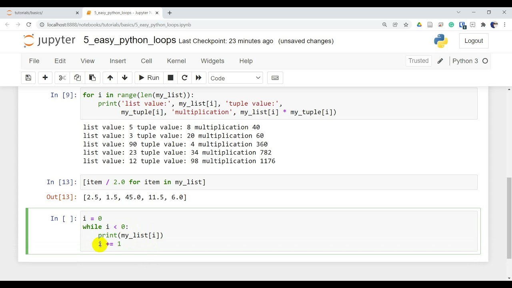Open cell type dropdown showing Code

coord(235,78)
